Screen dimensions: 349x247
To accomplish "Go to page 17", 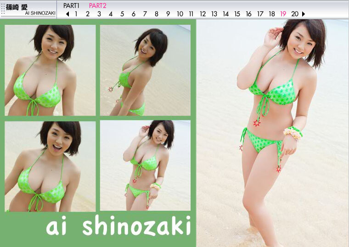I will point(260,14).
